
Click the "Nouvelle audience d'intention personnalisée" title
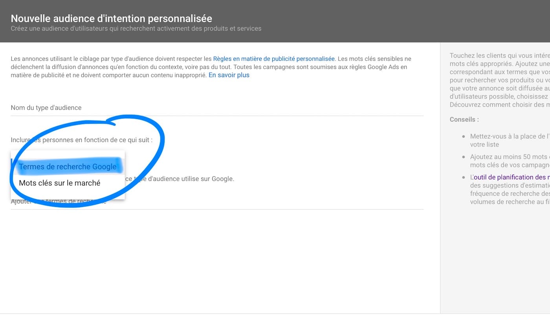pyautogui.click(x=112, y=18)
